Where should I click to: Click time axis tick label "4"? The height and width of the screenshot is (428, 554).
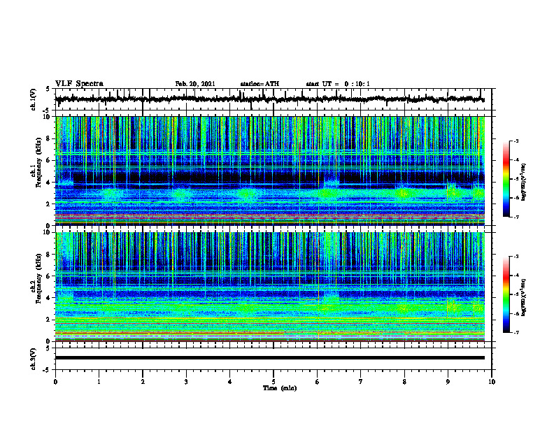[x=230, y=382]
